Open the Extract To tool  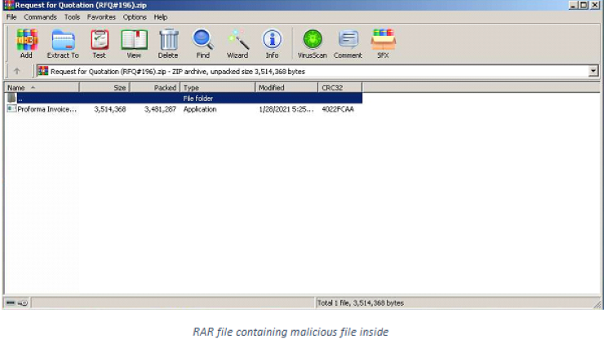point(63,44)
